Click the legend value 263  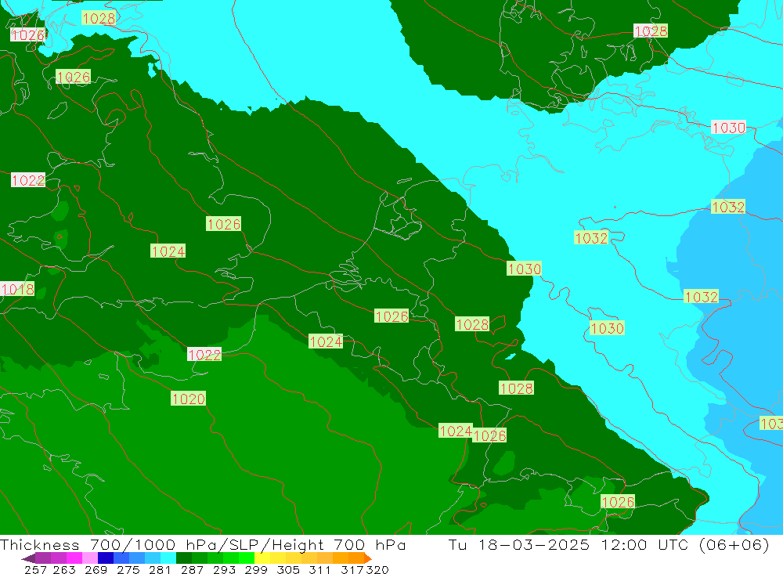pyautogui.click(x=64, y=569)
